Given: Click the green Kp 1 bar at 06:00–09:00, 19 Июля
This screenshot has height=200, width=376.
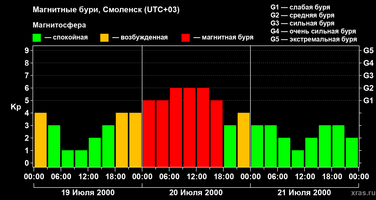Looking at the screenshot, I should coord(68,158).
